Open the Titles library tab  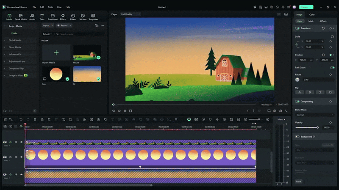pyautogui.click(x=42, y=17)
